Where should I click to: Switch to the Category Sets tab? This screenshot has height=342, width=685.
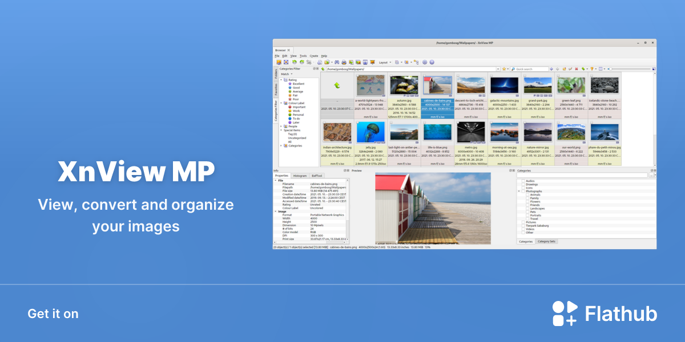pyautogui.click(x=547, y=241)
